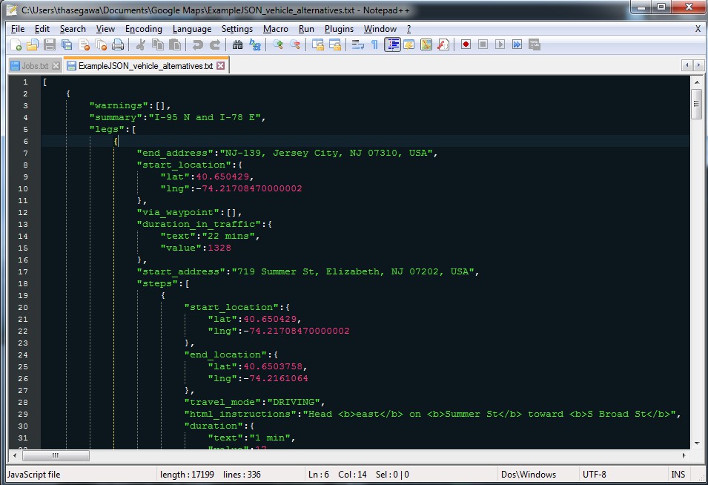The width and height of the screenshot is (708, 485).
Task: Copy selection with the toolbar Copy icon
Action: [x=158, y=44]
